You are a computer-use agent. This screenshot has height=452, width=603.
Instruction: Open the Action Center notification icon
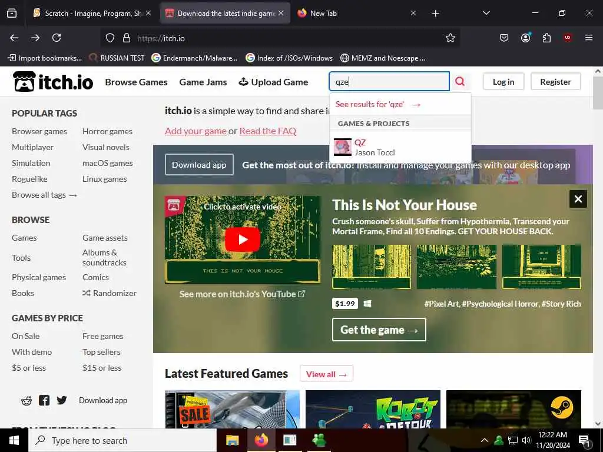584,441
